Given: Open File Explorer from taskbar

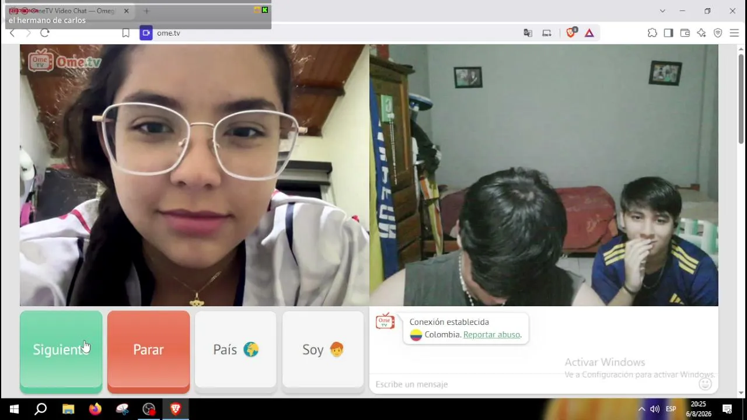Looking at the screenshot, I should [68, 409].
